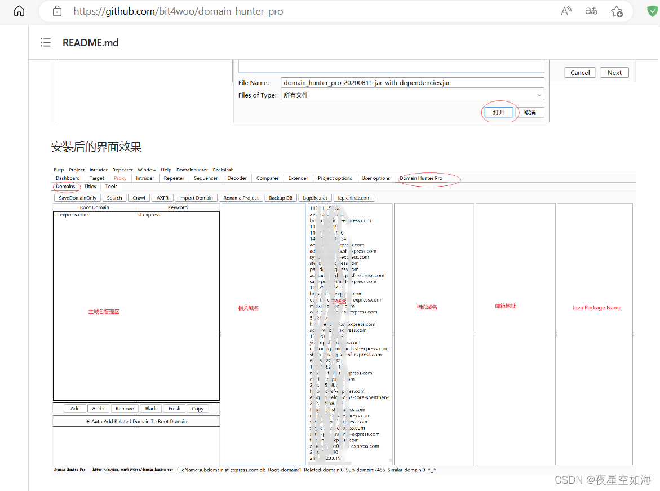Screen dimensions: 660x491
Task: Click the translate page icon
Action: click(591, 11)
